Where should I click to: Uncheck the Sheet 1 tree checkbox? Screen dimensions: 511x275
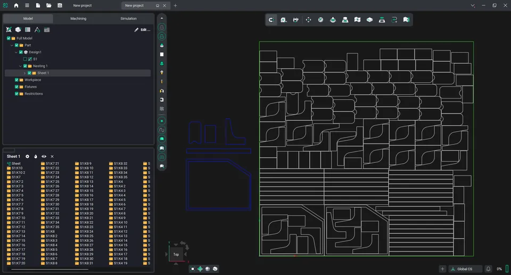[x=29, y=73]
